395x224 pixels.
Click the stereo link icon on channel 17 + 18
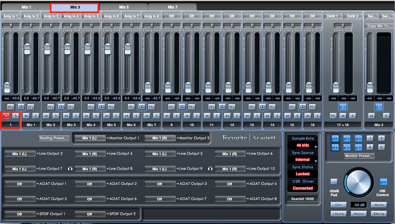click(x=342, y=107)
